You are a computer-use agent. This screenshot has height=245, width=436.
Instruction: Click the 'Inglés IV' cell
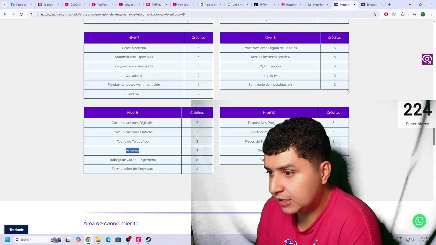click(x=270, y=76)
